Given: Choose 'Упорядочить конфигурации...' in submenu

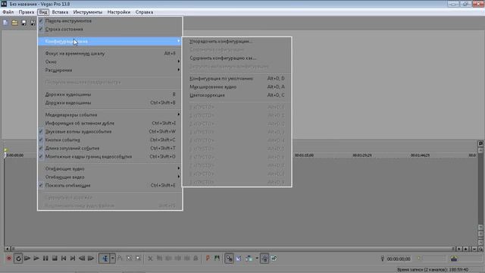Looking at the screenshot, I should pyautogui.click(x=236, y=41).
